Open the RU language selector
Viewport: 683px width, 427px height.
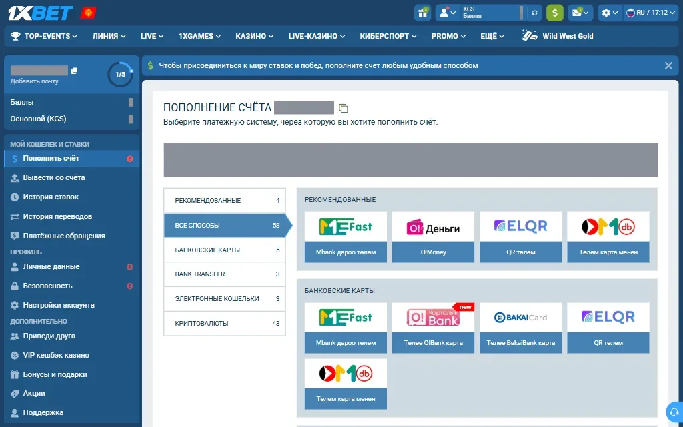point(651,13)
